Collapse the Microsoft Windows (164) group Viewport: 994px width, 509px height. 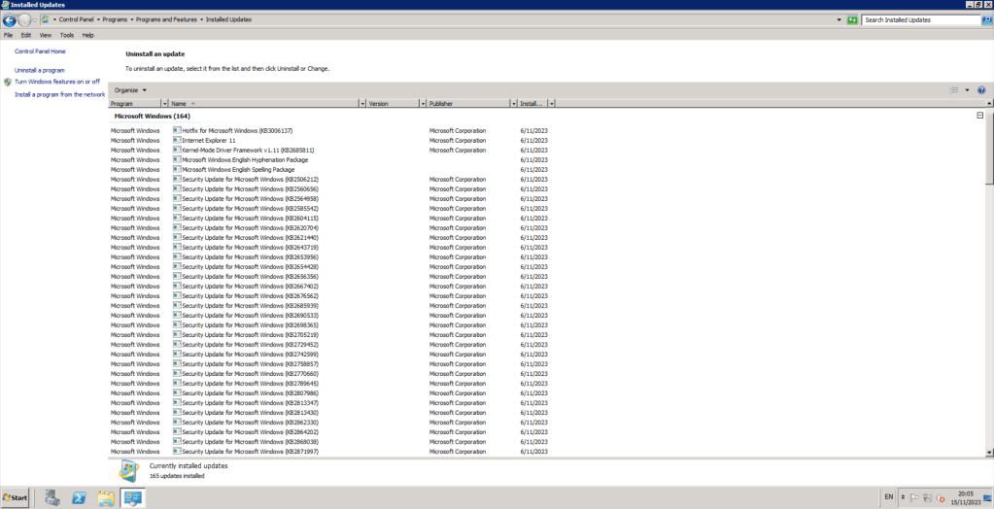[979, 116]
